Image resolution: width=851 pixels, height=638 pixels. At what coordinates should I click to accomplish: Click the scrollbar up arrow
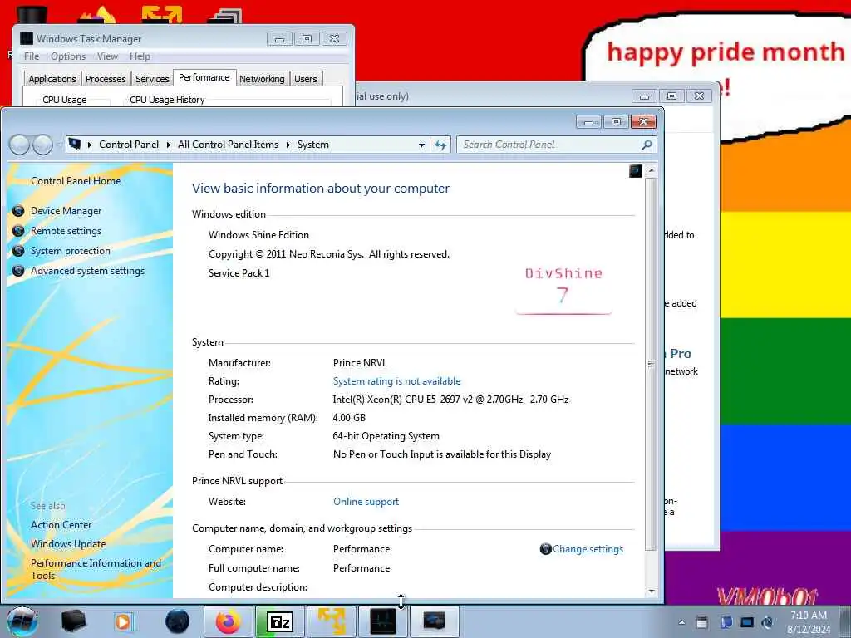pyautogui.click(x=652, y=171)
